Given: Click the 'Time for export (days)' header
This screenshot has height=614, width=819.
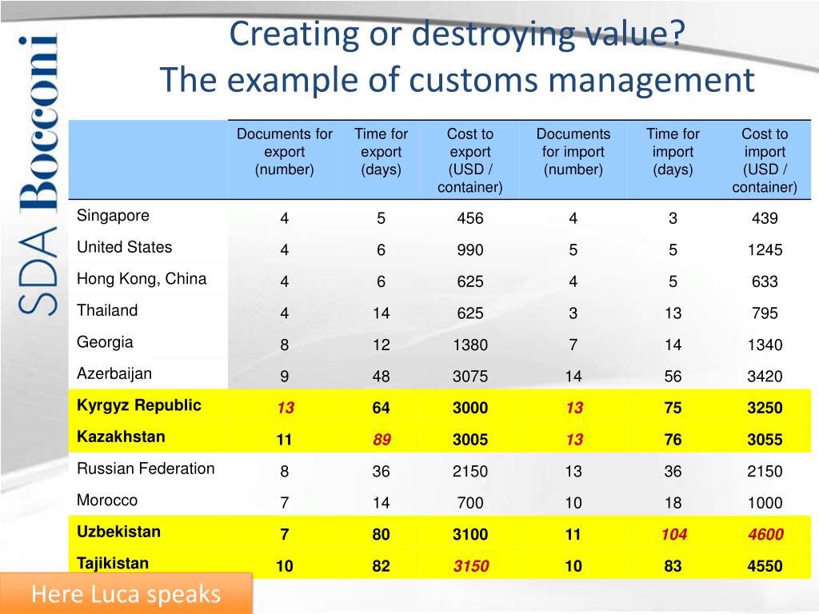Looking at the screenshot, I should (382, 152).
